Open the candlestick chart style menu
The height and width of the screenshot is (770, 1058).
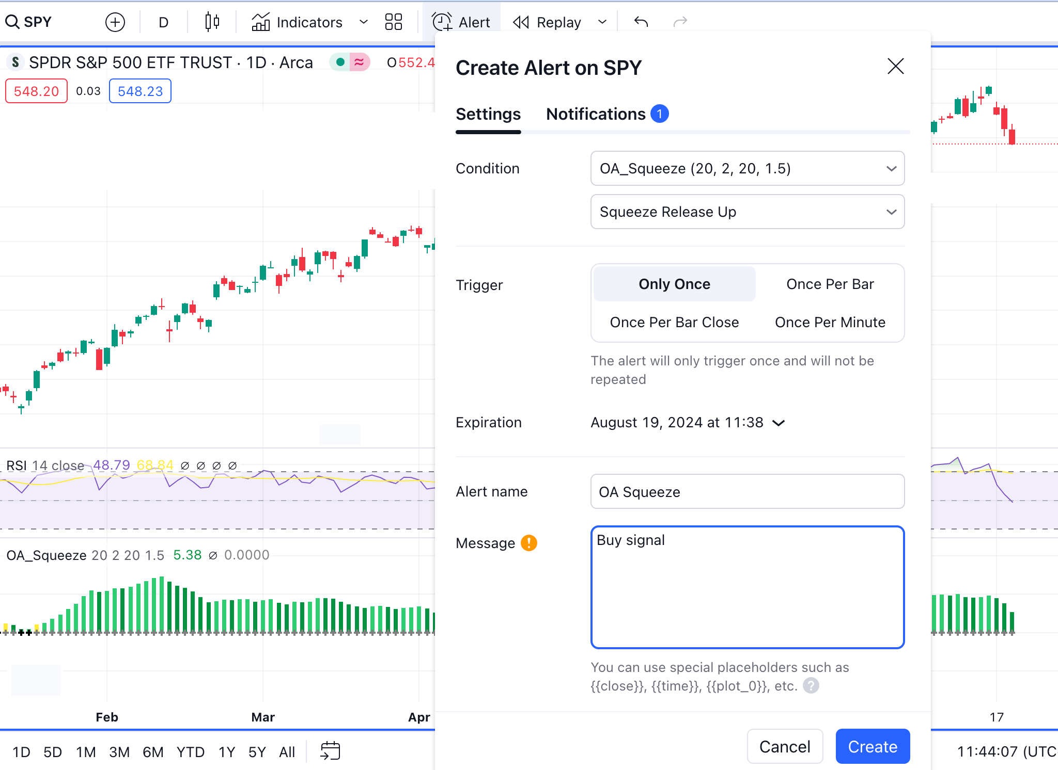pos(212,22)
